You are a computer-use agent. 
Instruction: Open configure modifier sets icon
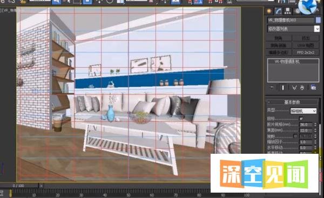point(313,88)
